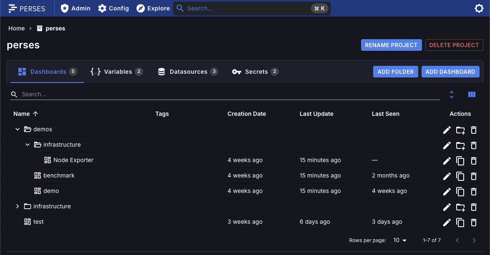Open the demo dashboard

[51, 191]
